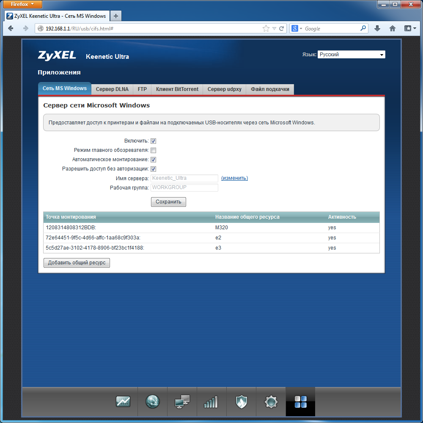The height and width of the screenshot is (423, 423).
Task: Reload the page with refresh icon
Action: [282, 28]
